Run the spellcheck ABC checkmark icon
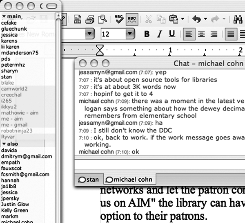The image size is (245, 223). click(119, 18)
